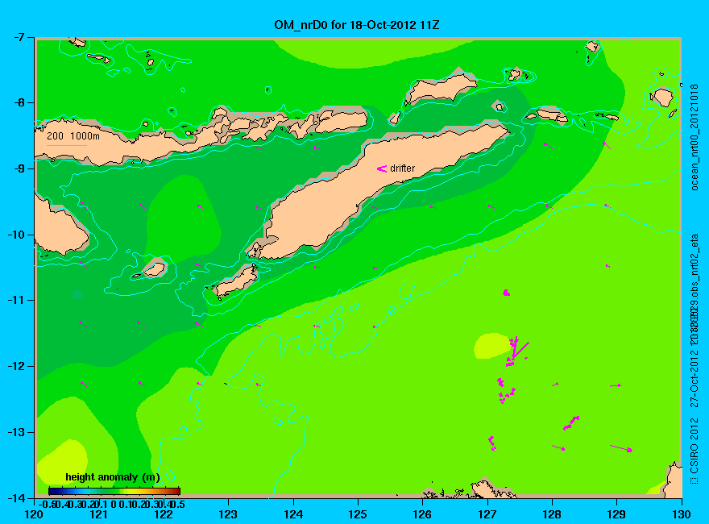Click longitude label 121
The width and height of the screenshot is (709, 524).
(98, 514)
